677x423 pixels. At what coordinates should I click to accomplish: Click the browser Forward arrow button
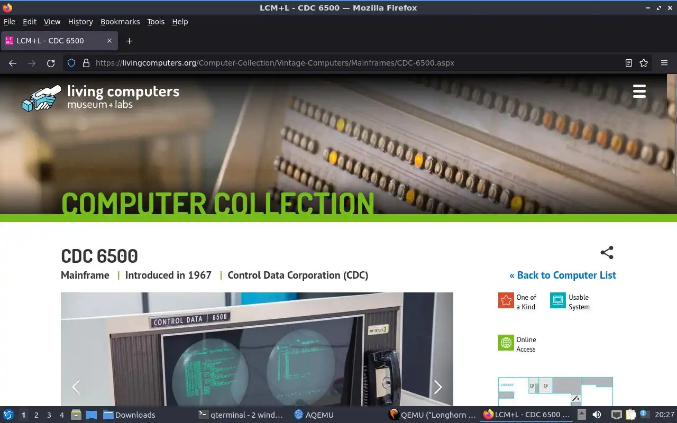32,63
